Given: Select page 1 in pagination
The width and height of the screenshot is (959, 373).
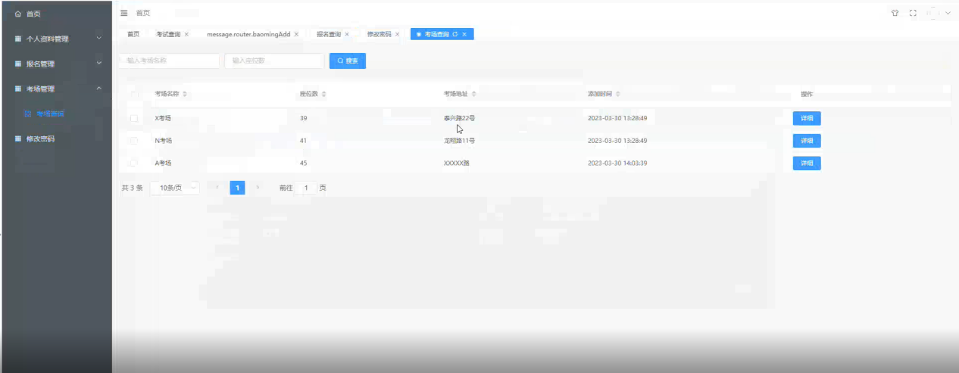Looking at the screenshot, I should point(237,188).
